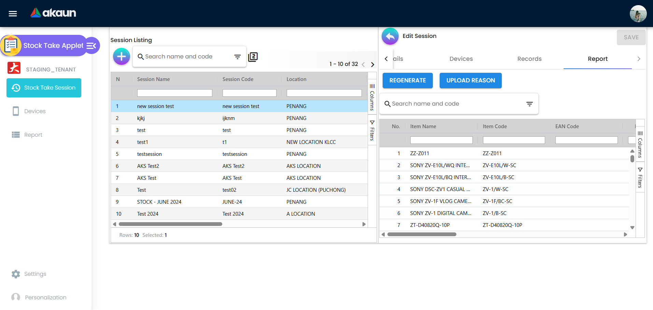This screenshot has height=310, width=653.
Task: Click the UPLOAD REASON button
Action: pyautogui.click(x=470, y=81)
